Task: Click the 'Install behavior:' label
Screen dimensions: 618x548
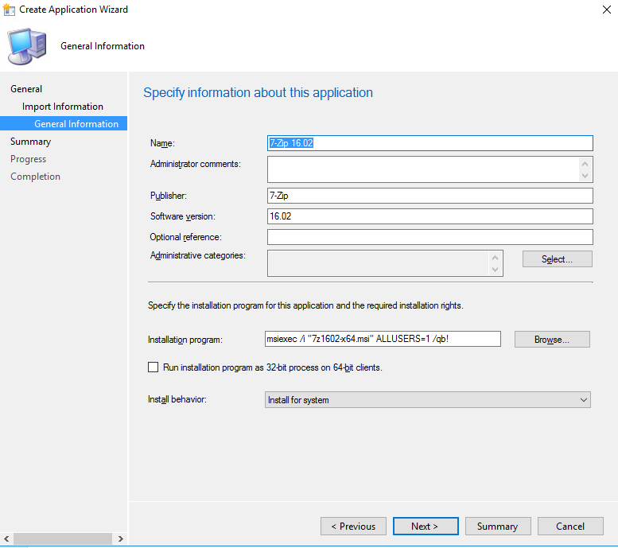Action: pyautogui.click(x=177, y=399)
